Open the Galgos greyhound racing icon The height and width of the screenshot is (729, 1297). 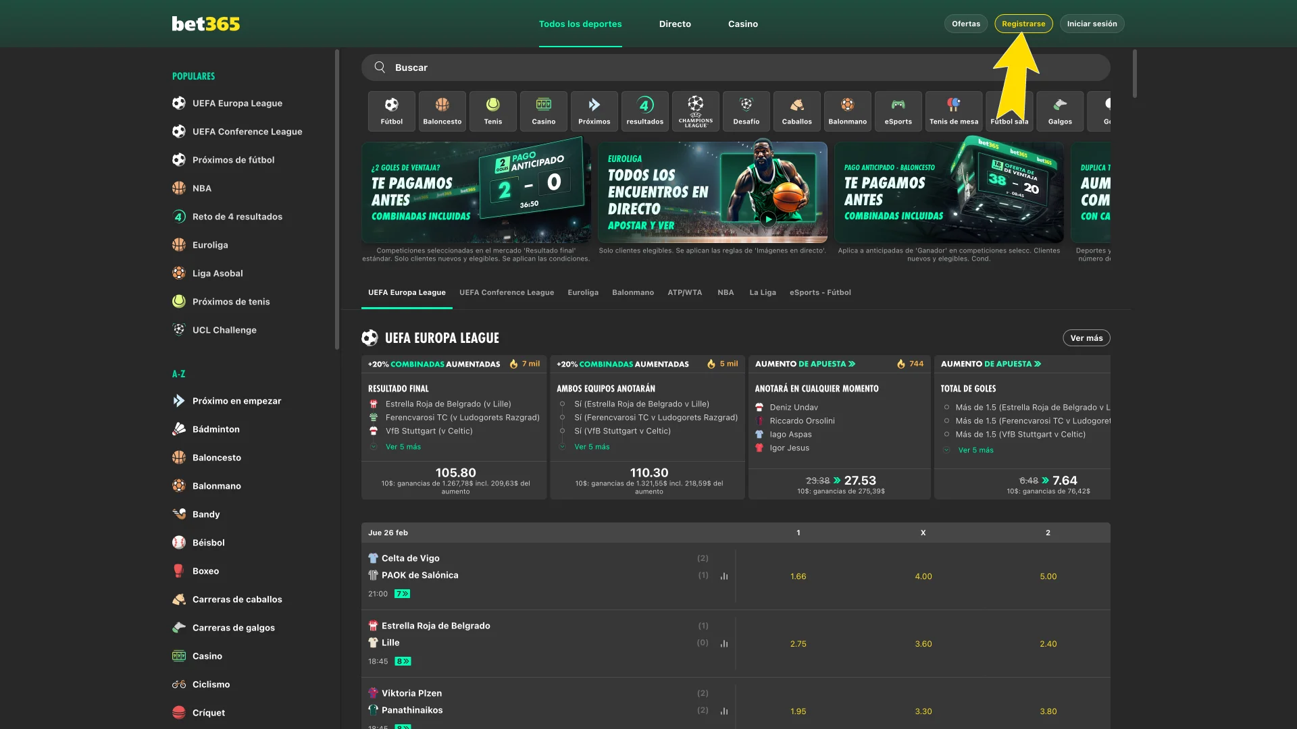(1060, 111)
